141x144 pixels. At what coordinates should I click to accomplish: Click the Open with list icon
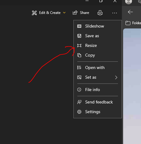[79, 67]
